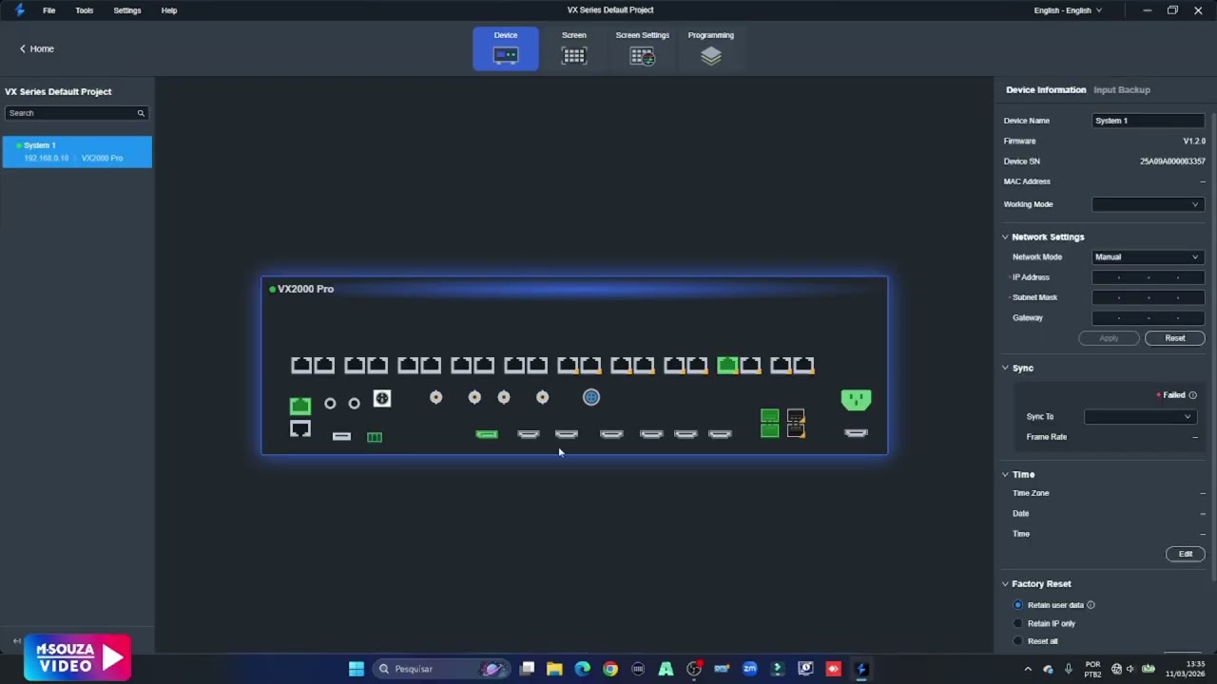Show hidden system tray icons
The width and height of the screenshot is (1217, 684).
1028,669
